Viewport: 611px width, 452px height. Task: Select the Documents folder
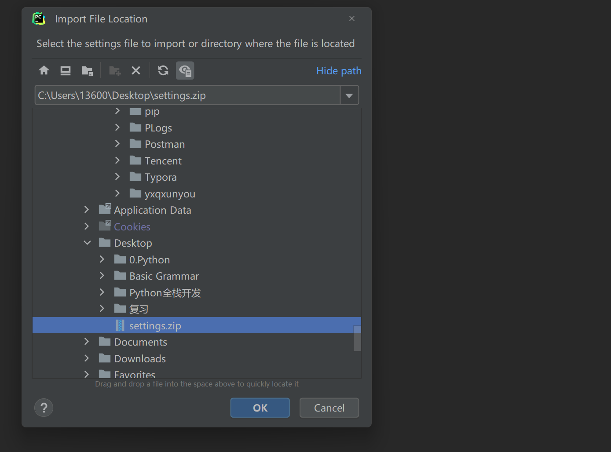pos(197,342)
